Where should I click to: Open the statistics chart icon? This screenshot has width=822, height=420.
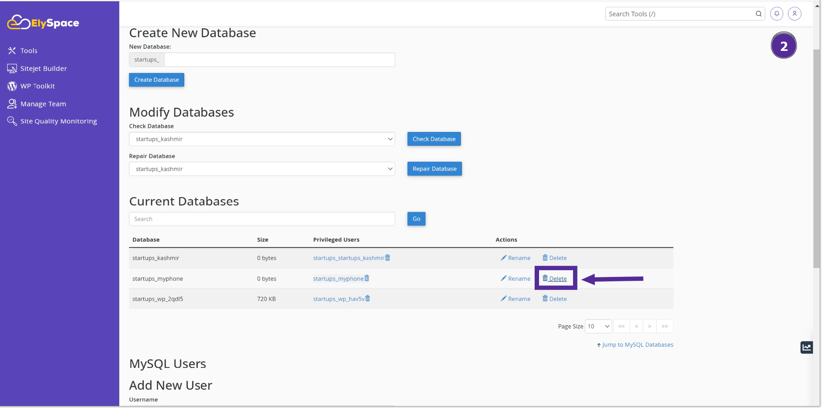[807, 347]
